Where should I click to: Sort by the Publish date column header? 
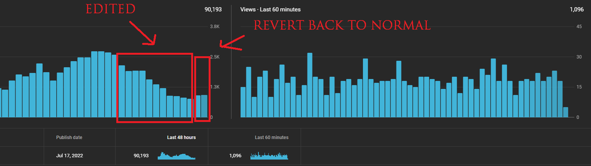point(69,138)
